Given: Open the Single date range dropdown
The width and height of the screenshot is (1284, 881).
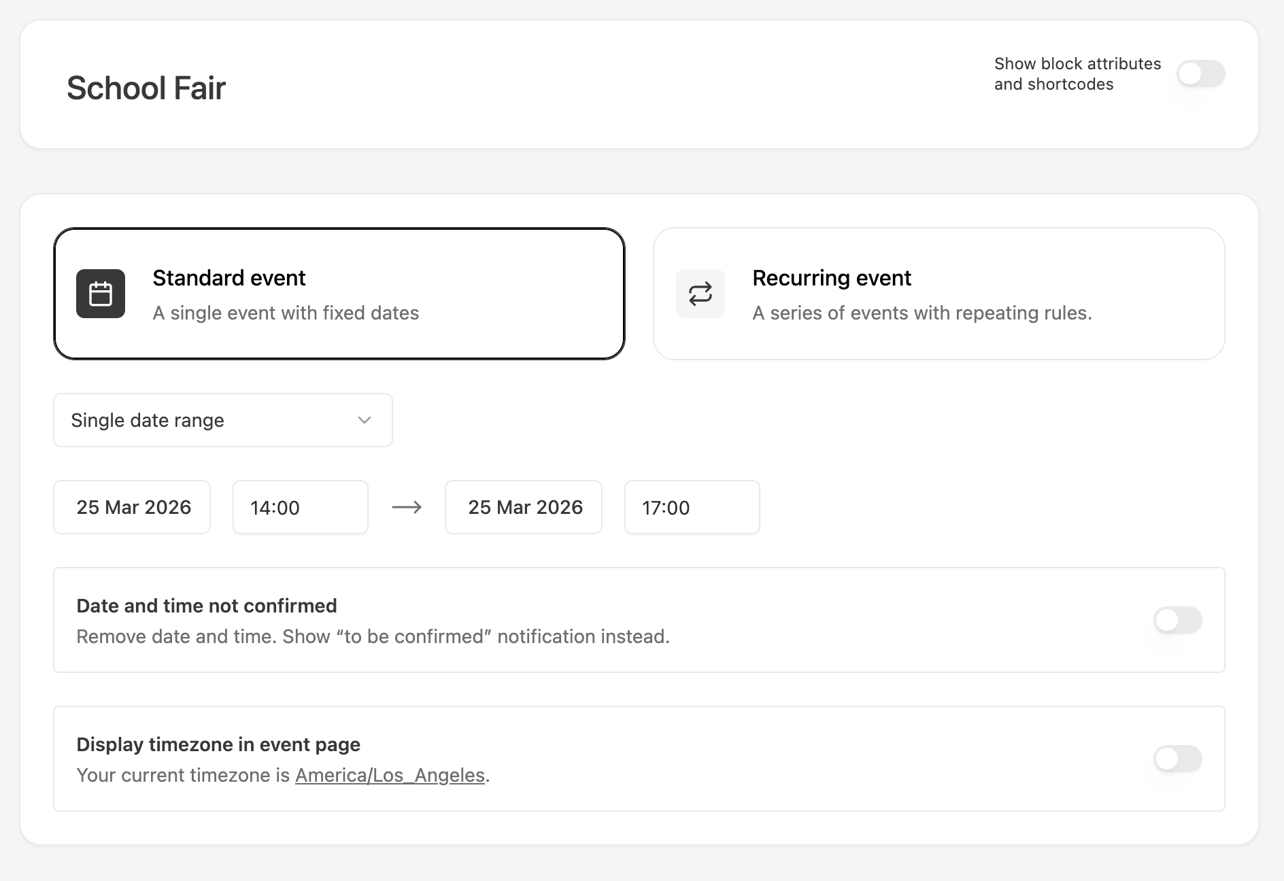Looking at the screenshot, I should coord(222,420).
